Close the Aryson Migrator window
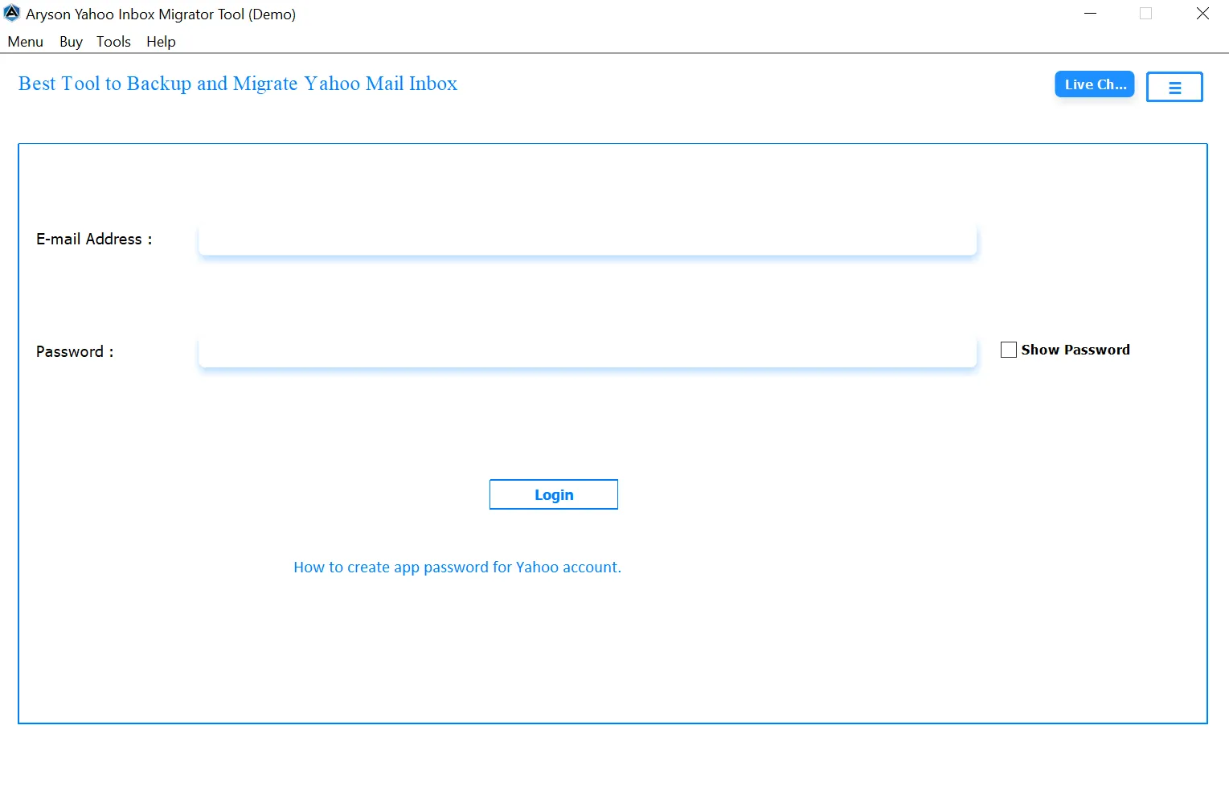 tap(1202, 14)
